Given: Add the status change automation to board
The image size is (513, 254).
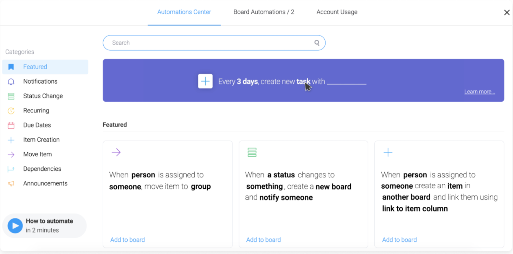Looking at the screenshot, I should pyautogui.click(x=263, y=240).
